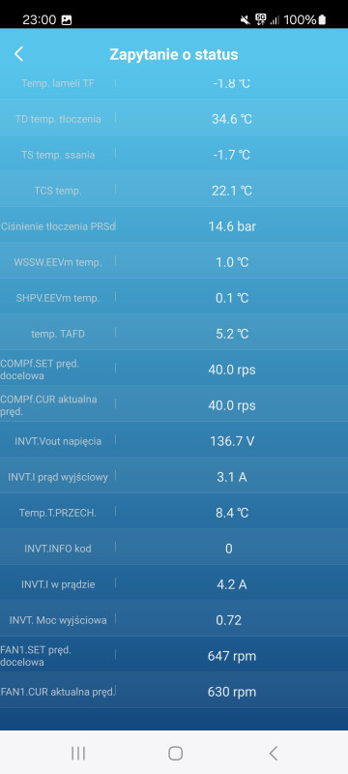Select the 'SHPV.EEVm temp.' label
This screenshot has height=774, width=348.
[58, 298]
